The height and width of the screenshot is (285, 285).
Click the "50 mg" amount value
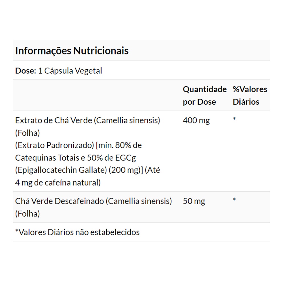tap(194, 201)
